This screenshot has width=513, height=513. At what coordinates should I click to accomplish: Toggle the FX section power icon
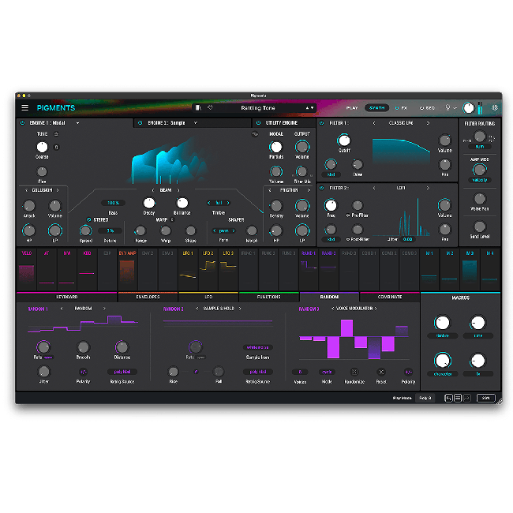397,108
